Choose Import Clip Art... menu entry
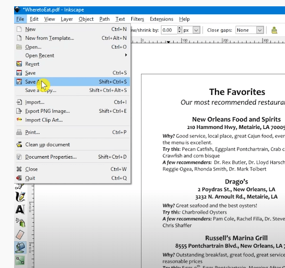Viewport: 285px width, 268px height. 72,120
